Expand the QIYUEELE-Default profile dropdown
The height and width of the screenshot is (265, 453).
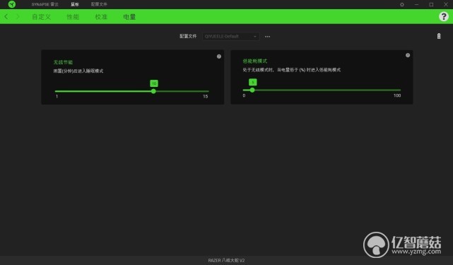pos(230,37)
